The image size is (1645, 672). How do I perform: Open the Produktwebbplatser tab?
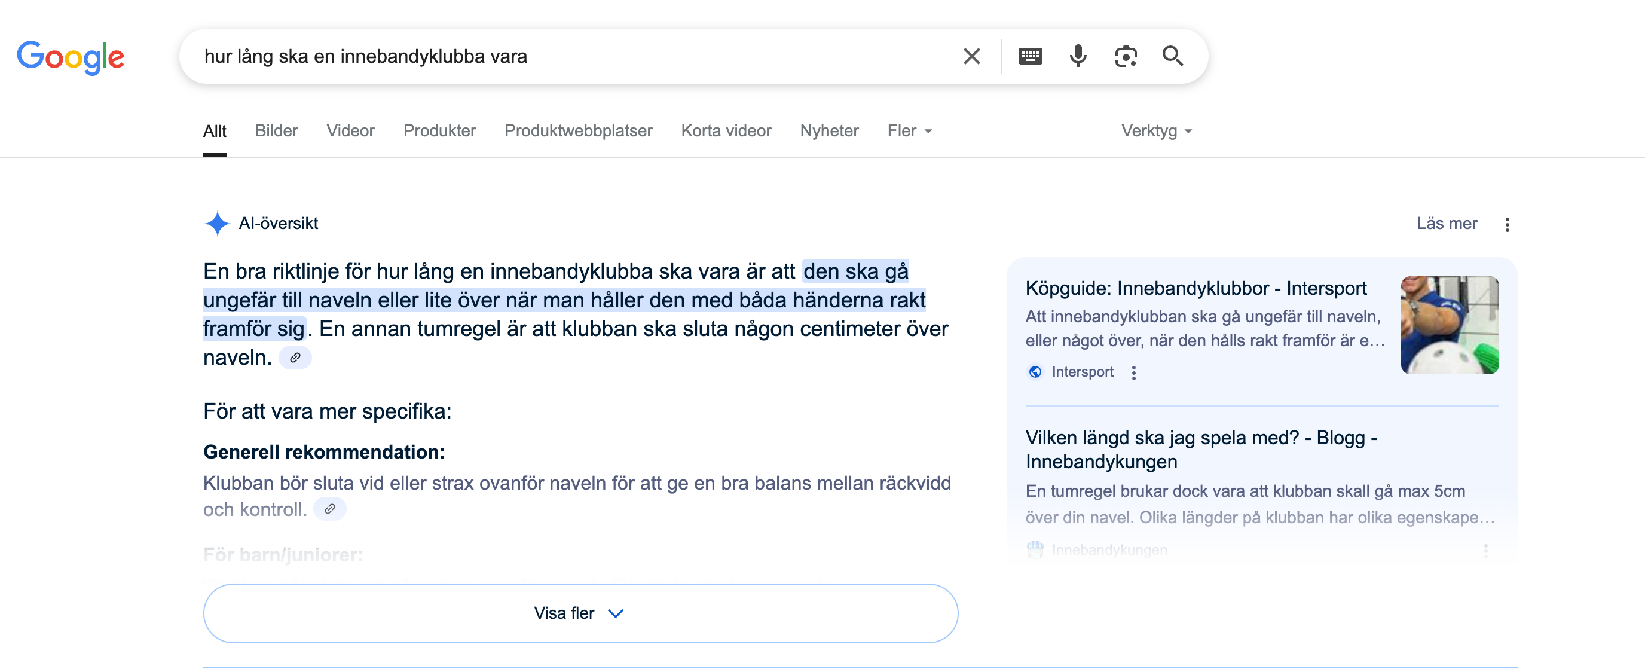(x=579, y=131)
